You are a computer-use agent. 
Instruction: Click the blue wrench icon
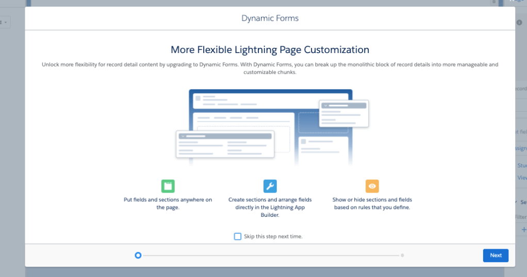click(x=270, y=186)
